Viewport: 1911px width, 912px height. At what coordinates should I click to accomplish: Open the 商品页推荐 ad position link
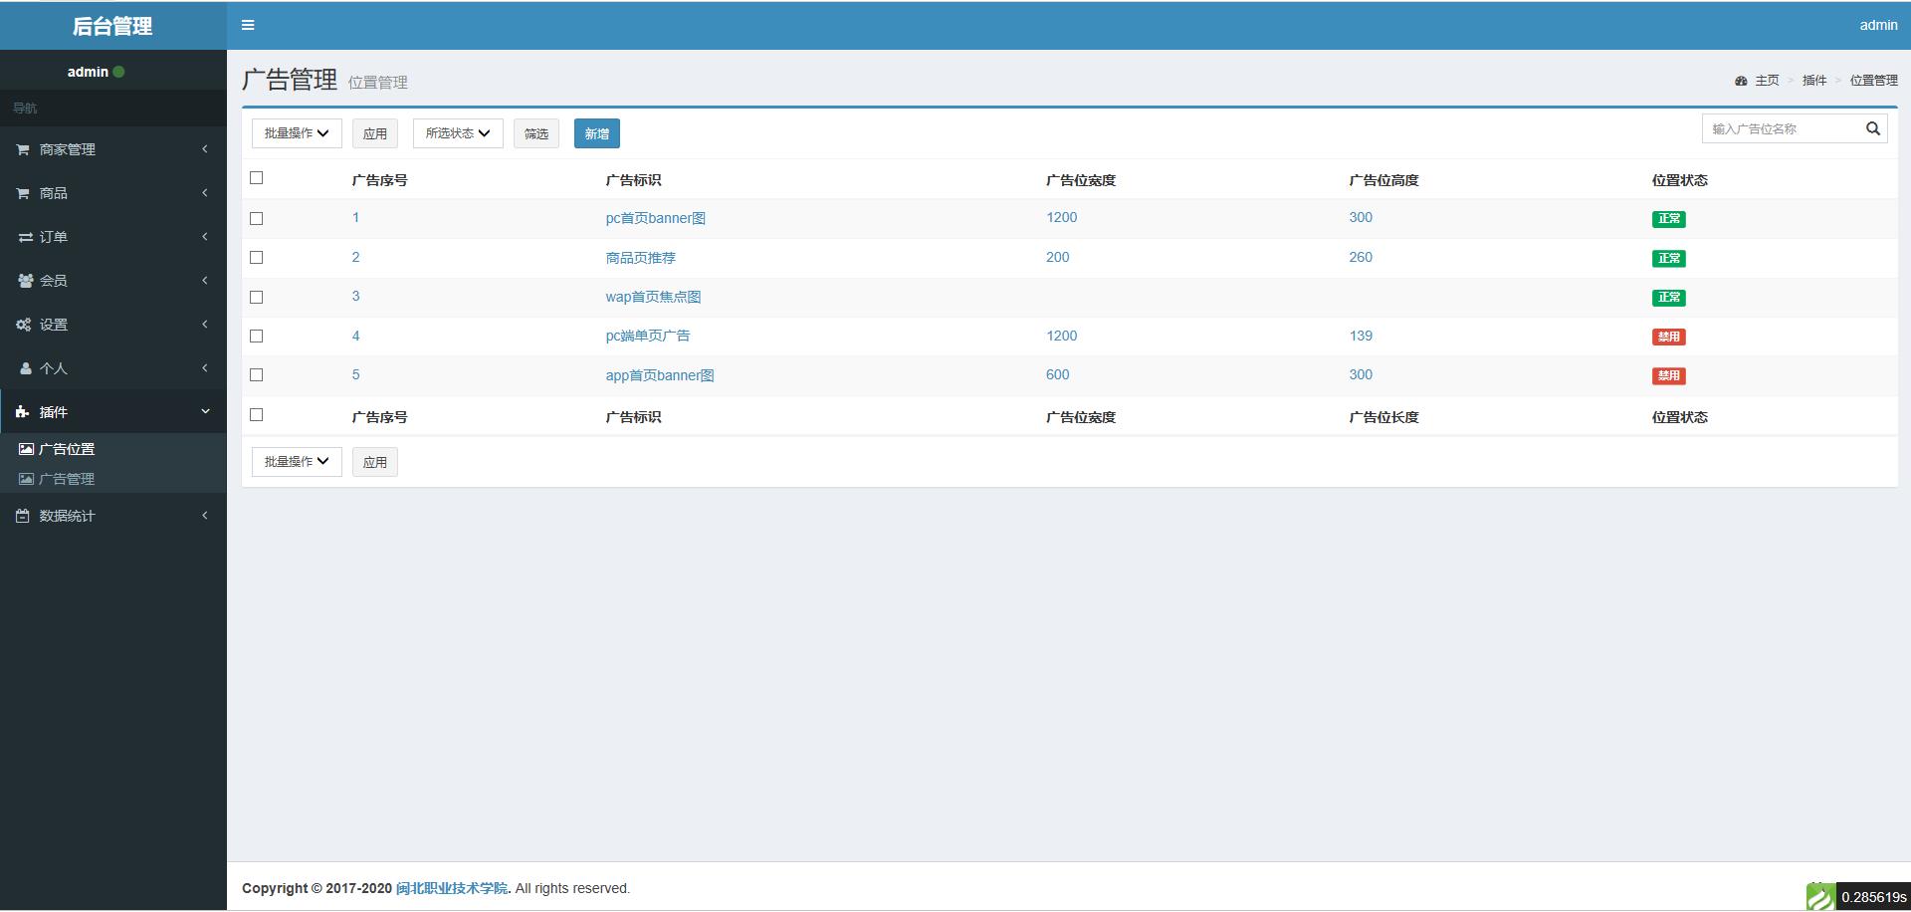tap(640, 258)
